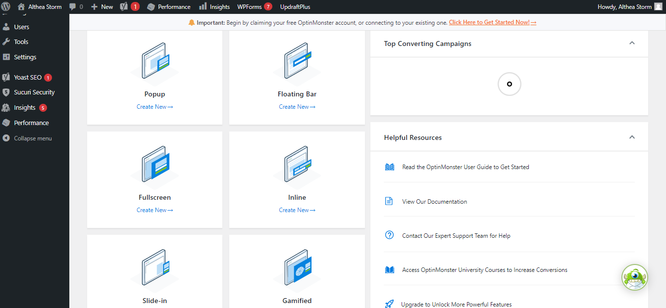Click the WPForms red badge showing 7

pyautogui.click(x=268, y=7)
